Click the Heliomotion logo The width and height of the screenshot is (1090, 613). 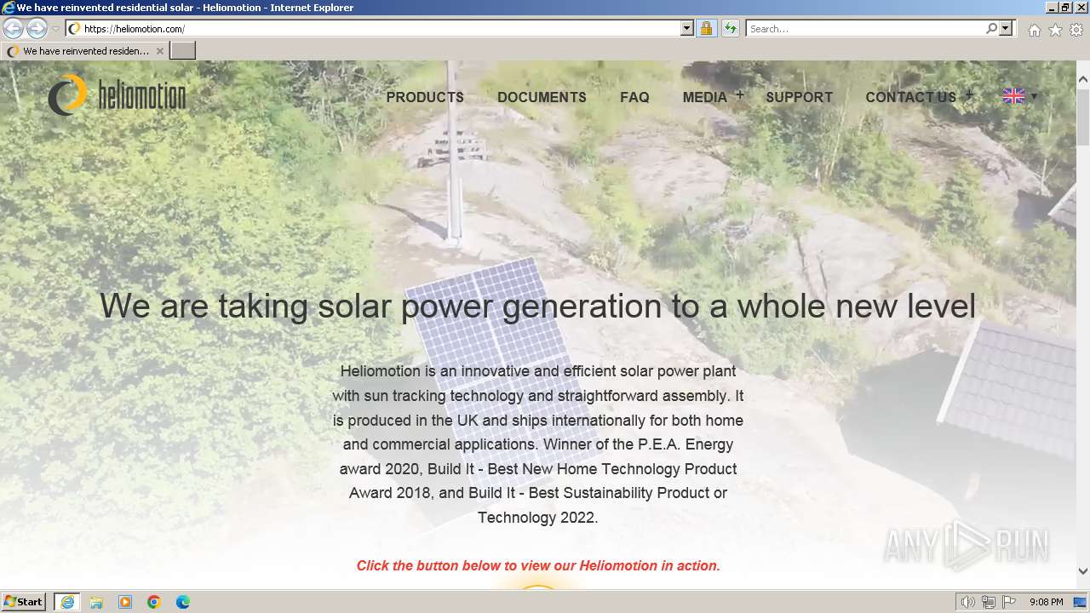click(x=117, y=95)
